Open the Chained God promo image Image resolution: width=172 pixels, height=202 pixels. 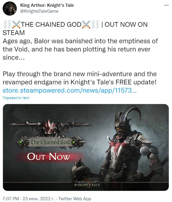pyautogui.click(x=86, y=147)
